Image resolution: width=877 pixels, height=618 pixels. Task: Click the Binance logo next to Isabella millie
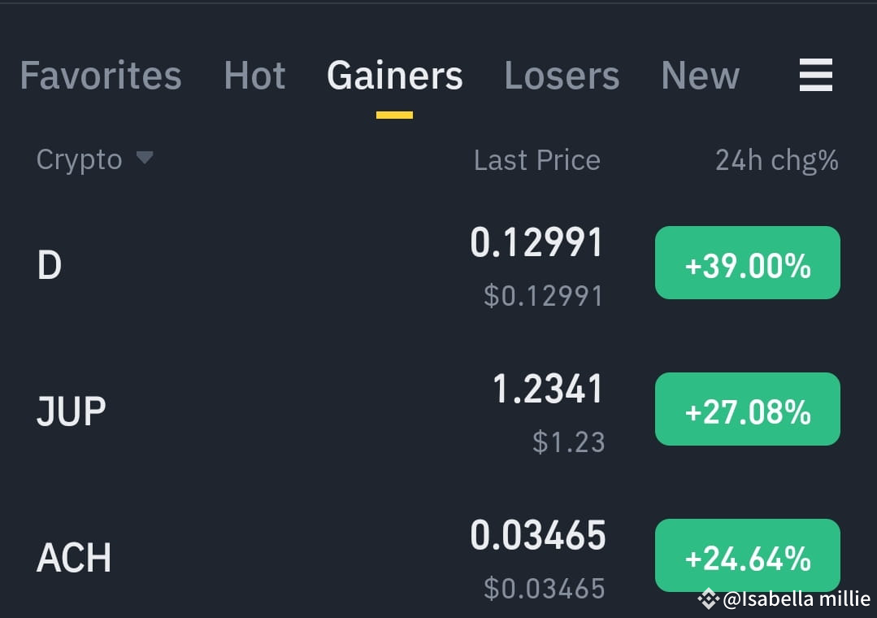[x=707, y=599]
